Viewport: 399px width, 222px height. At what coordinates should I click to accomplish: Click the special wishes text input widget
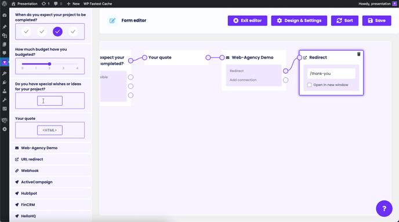coord(50,101)
